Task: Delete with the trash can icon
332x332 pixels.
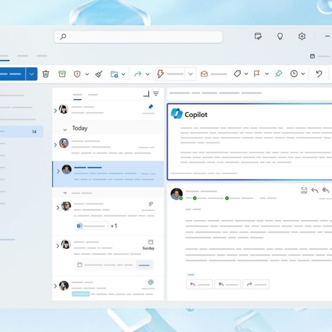Action: 45,74
